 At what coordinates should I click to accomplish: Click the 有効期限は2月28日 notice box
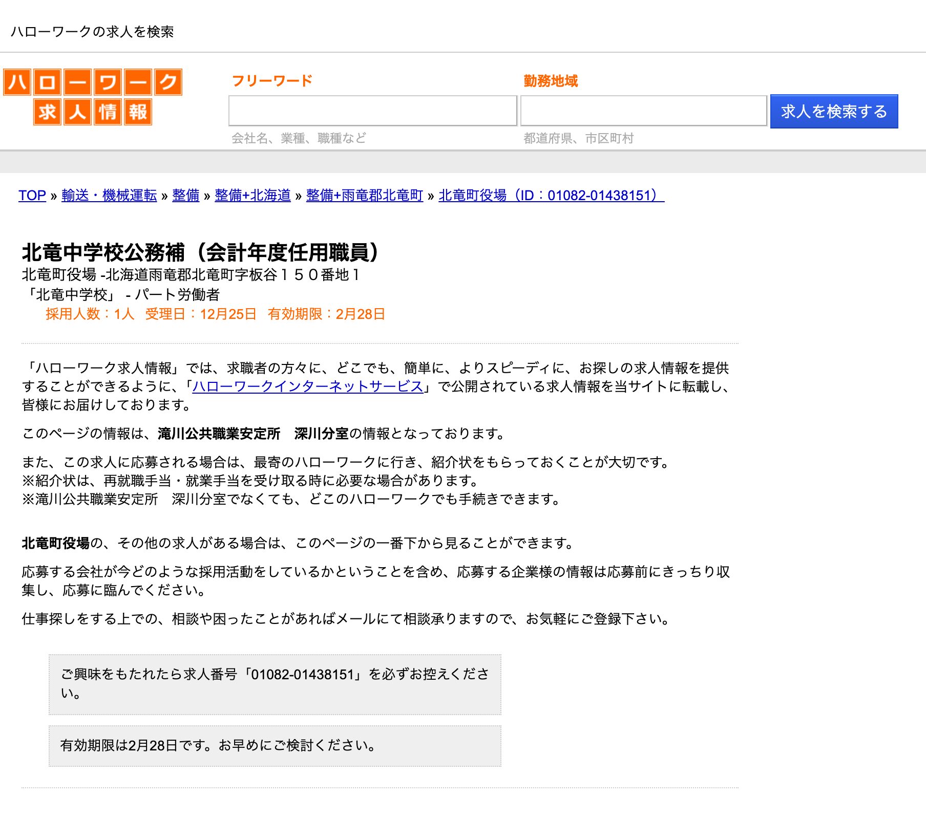pos(275,745)
